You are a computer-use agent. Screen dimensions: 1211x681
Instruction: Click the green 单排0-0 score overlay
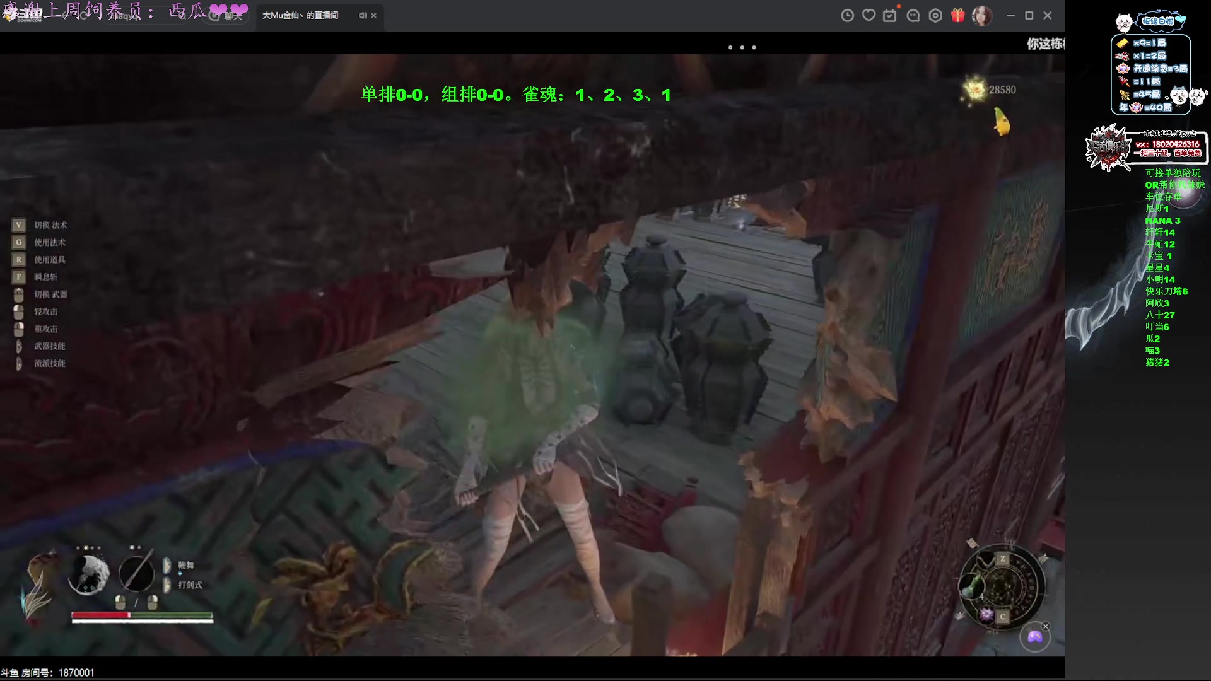point(515,95)
